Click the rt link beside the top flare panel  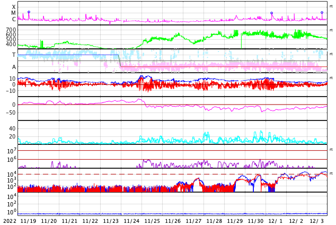click(x=331, y=6)
